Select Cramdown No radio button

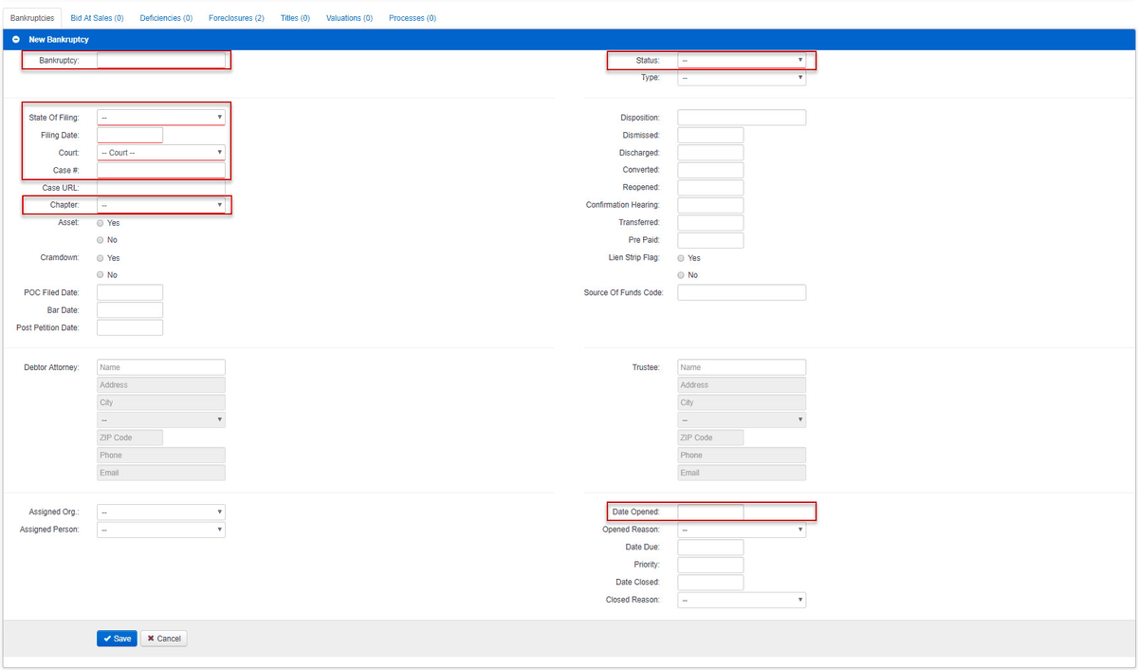pos(101,275)
